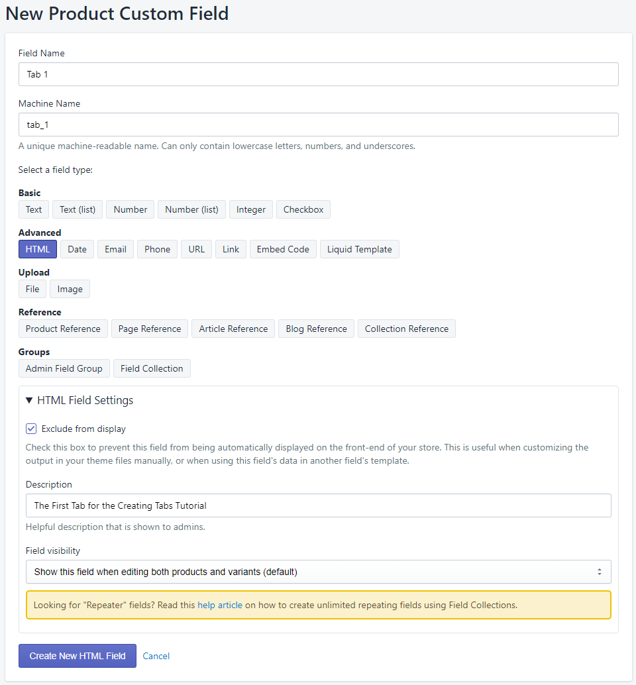This screenshot has width=636, height=685.
Task: Click the Machine Name input field
Action: [318, 125]
